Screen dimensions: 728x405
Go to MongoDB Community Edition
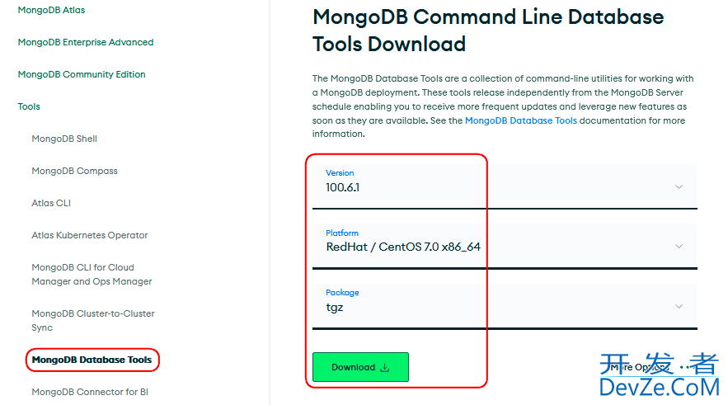pos(81,74)
